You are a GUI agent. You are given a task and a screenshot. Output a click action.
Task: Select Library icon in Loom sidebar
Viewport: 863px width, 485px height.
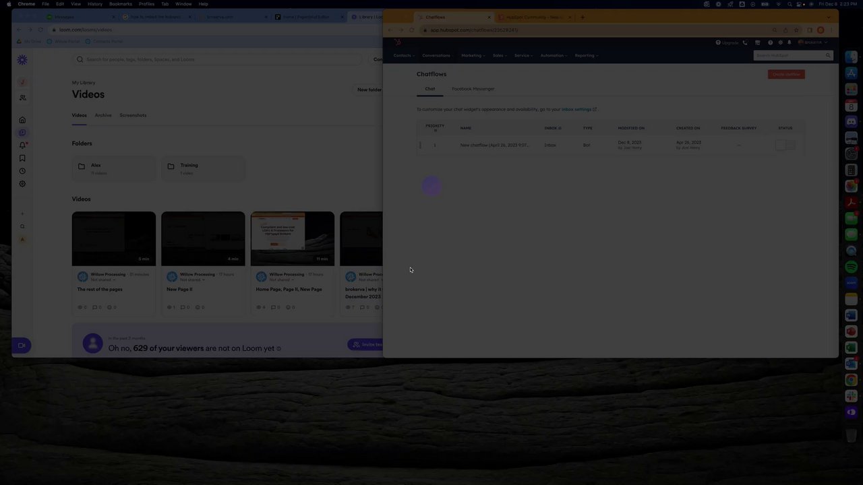[22, 133]
